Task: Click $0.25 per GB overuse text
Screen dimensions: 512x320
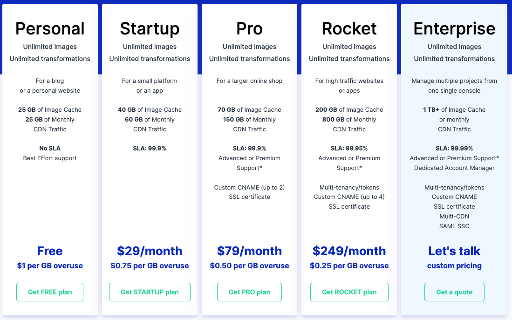Action: click(349, 266)
